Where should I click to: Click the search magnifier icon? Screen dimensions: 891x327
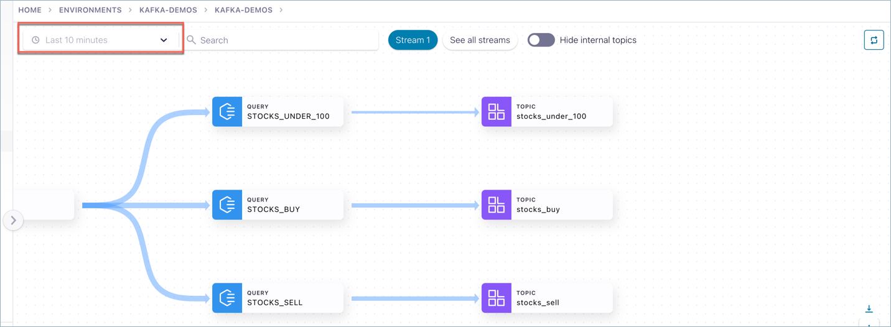pos(192,40)
